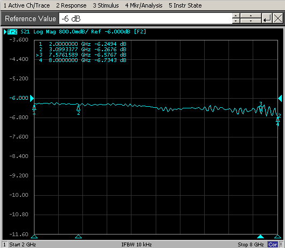Screen dimensions: 285x248
Task: Click right reference position arrow on graph edge
Action: (280, 99)
